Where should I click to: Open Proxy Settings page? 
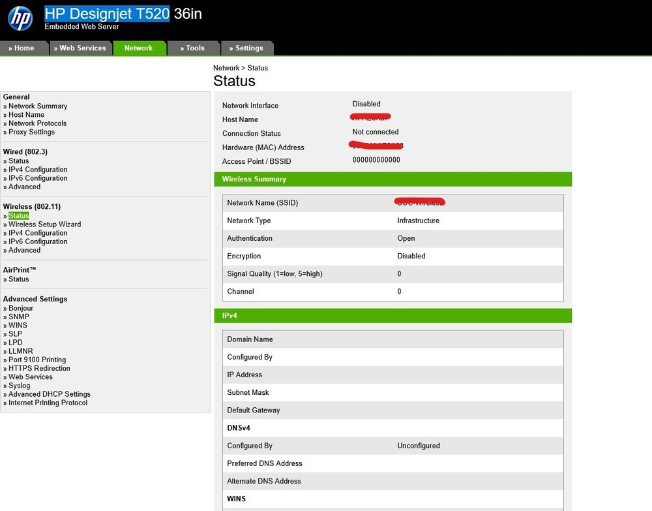point(31,132)
